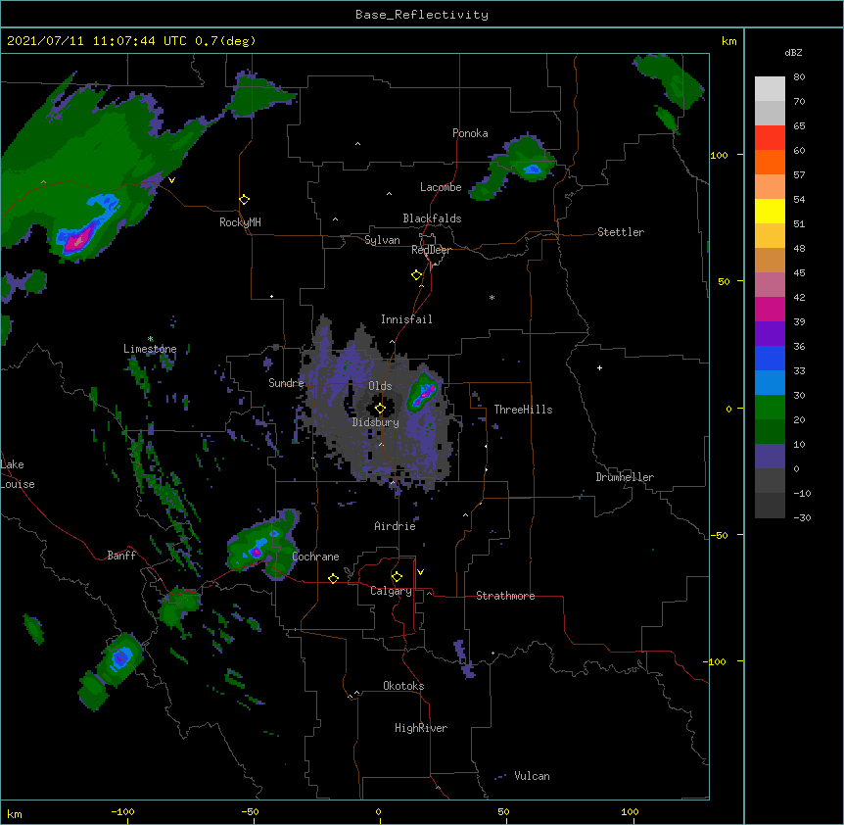Click the yellow diamond marker near RockyMH
The height and width of the screenshot is (825, 844).
pos(245,200)
